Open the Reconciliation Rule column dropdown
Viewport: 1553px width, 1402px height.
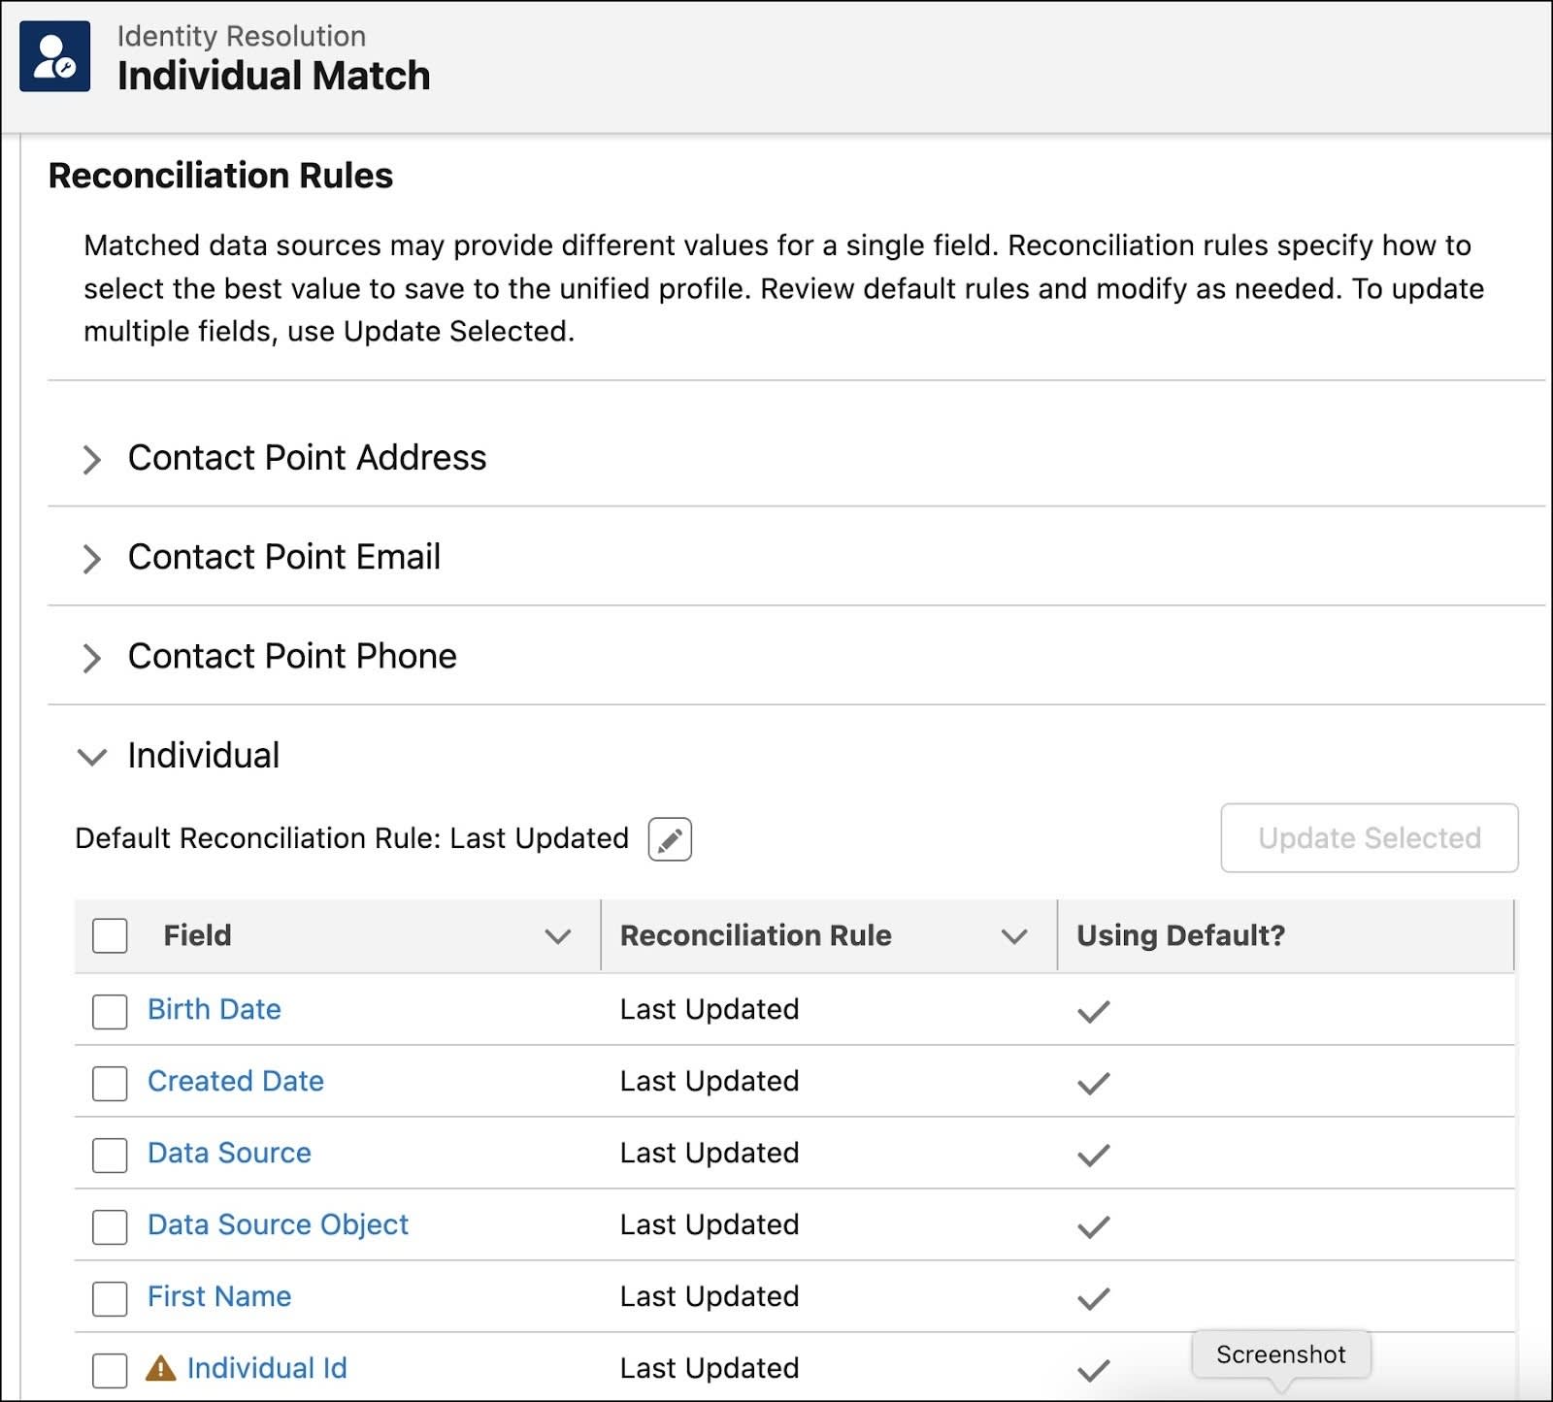[x=1014, y=936]
